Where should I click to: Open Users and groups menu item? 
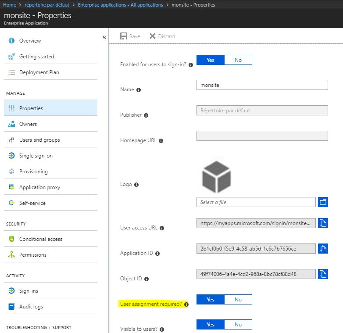click(39, 140)
